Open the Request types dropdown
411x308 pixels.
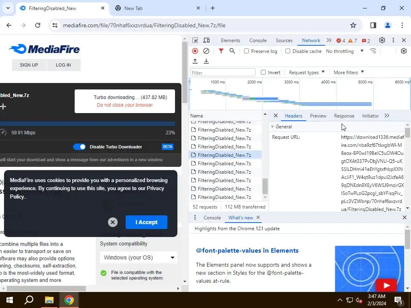307,72
